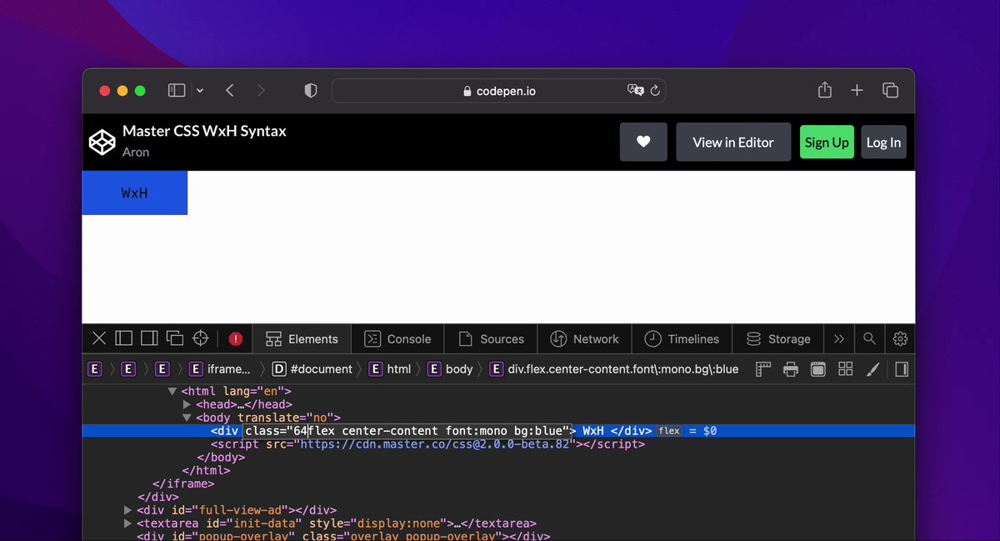Click the translate page icon
1000x541 pixels.
(636, 90)
